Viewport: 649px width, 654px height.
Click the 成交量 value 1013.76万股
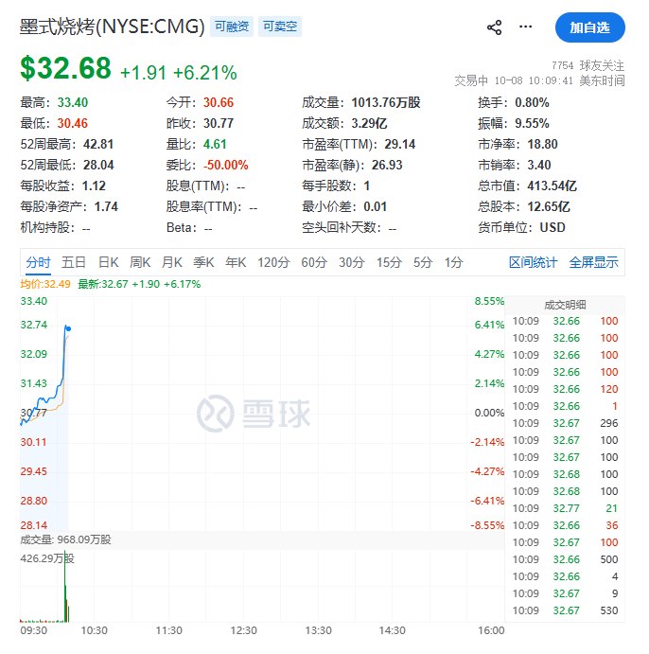tap(386, 102)
